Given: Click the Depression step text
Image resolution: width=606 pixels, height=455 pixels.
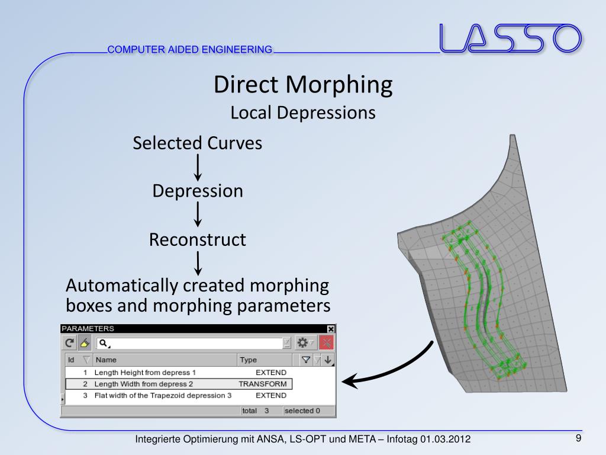Looking at the screenshot, I should coord(198,191).
